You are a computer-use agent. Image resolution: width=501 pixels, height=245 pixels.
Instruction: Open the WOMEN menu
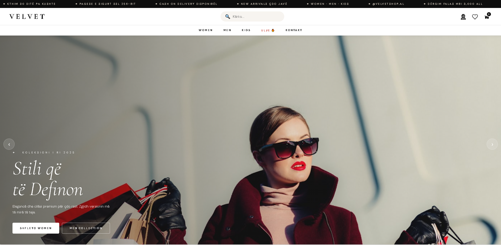click(205, 30)
